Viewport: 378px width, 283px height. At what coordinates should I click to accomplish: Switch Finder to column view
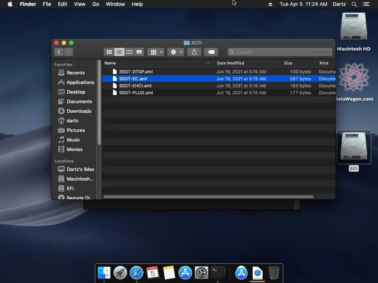[129, 52]
